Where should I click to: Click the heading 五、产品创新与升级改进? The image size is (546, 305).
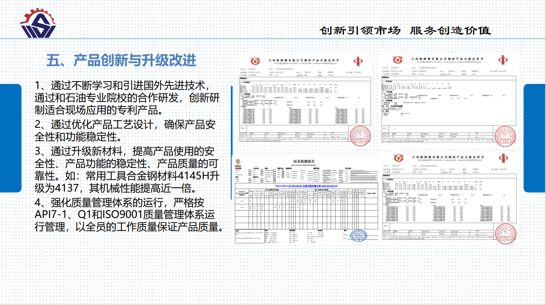pos(121,60)
